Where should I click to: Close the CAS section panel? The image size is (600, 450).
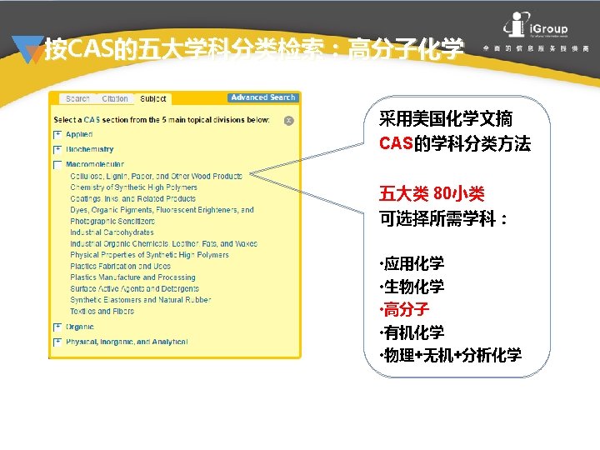coord(289,121)
